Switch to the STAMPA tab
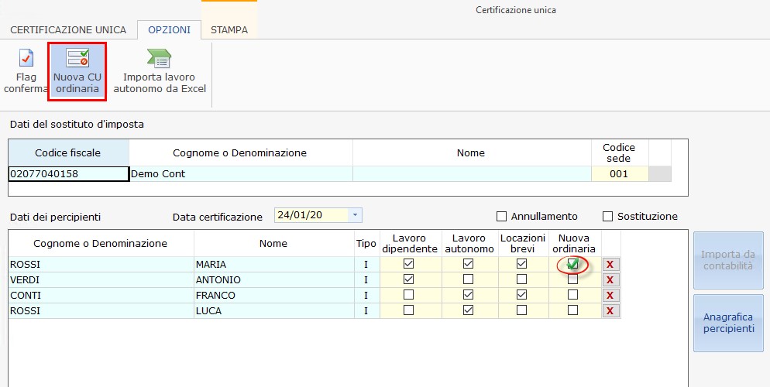Screen dimensions: 770x387 click(229, 30)
